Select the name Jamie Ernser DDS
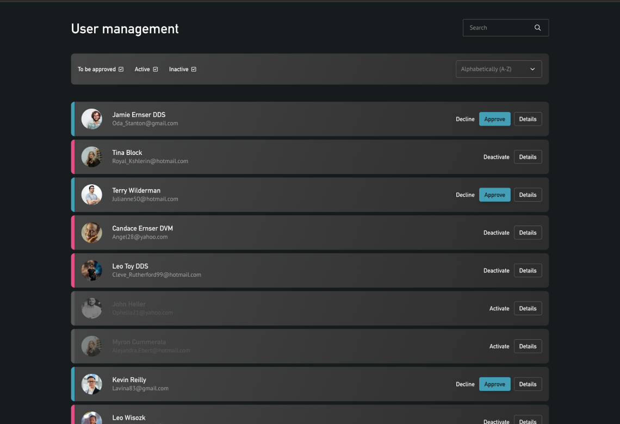Image resolution: width=620 pixels, height=424 pixels. (x=139, y=115)
